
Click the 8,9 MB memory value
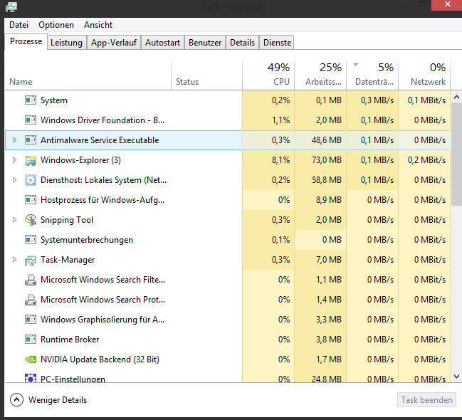(329, 200)
